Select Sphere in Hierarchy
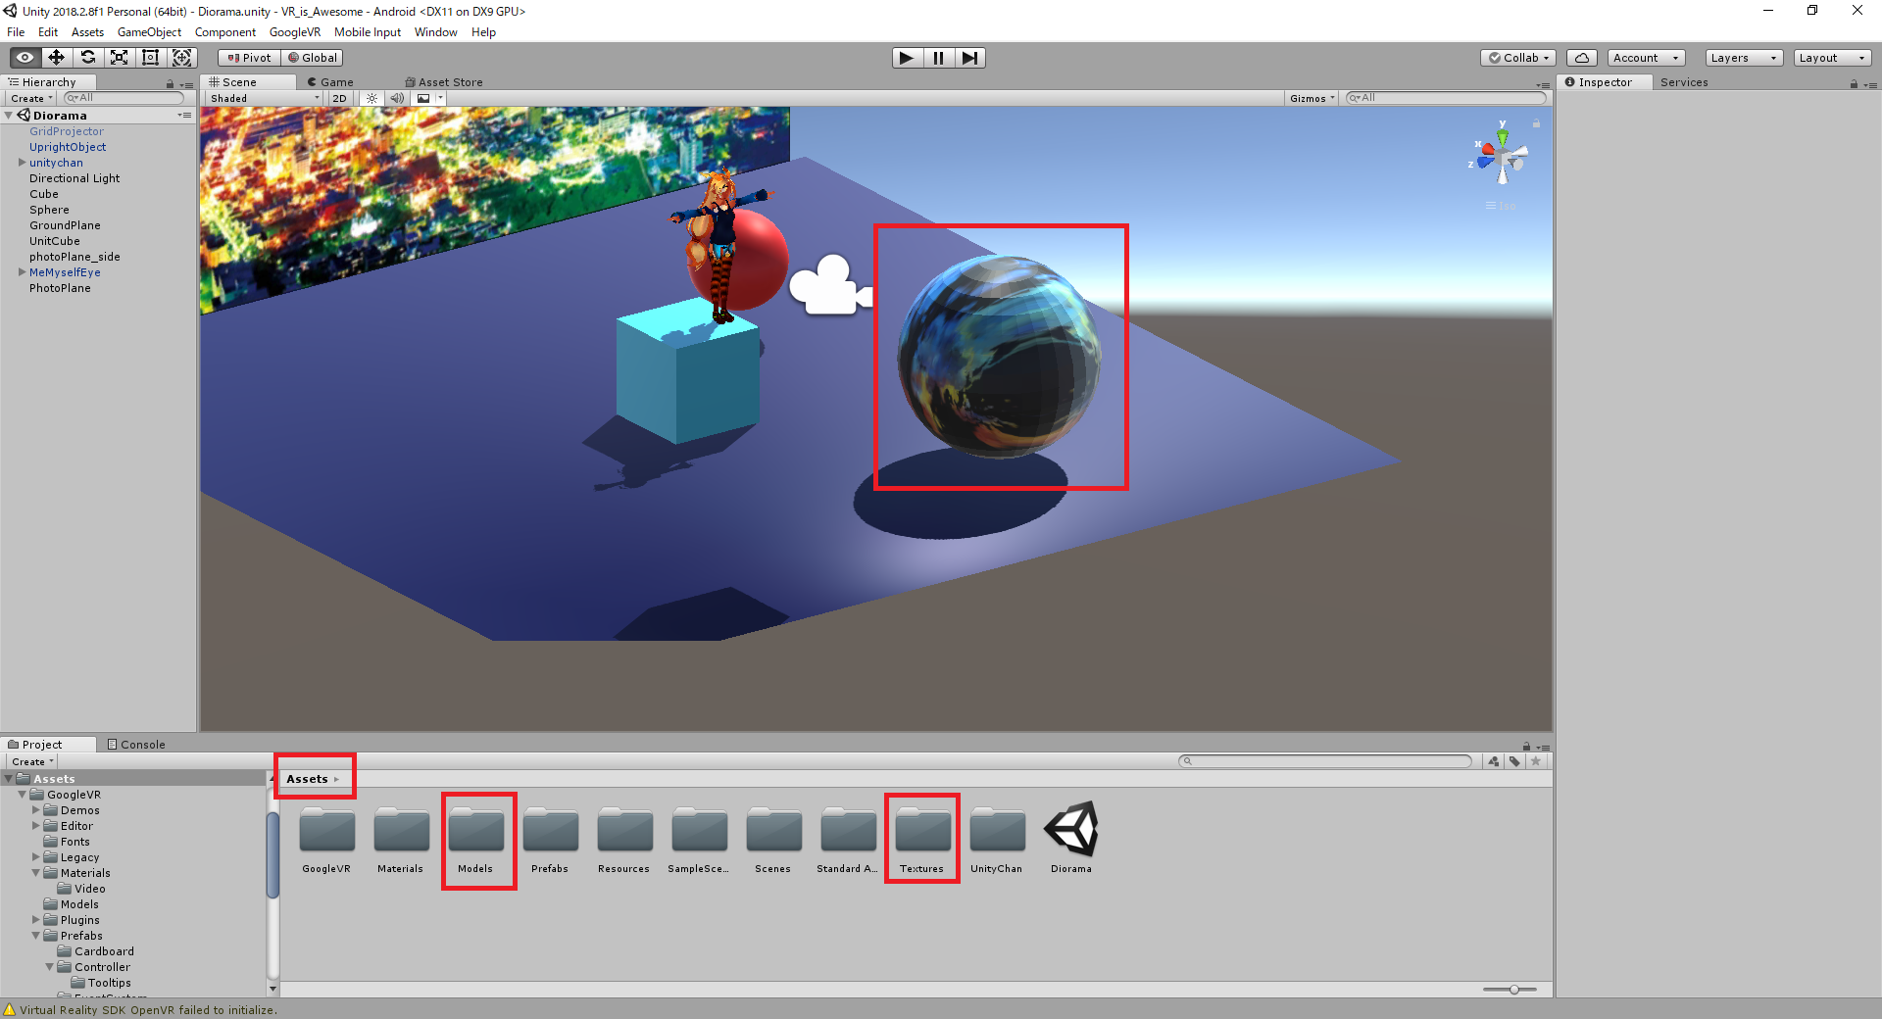Screen dimensions: 1882x1019 (x=49, y=210)
